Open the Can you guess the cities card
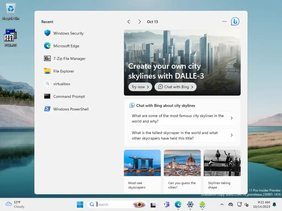This screenshot has width=282, height=211. [182, 171]
